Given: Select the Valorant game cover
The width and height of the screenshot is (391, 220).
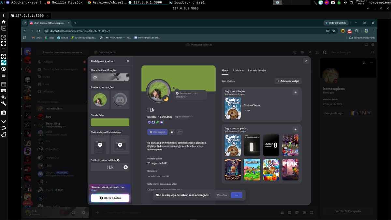Looking at the screenshot, I should point(233,170).
